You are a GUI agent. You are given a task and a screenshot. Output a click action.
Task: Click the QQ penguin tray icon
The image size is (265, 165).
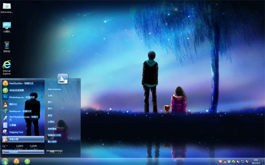pyautogui.click(x=225, y=161)
